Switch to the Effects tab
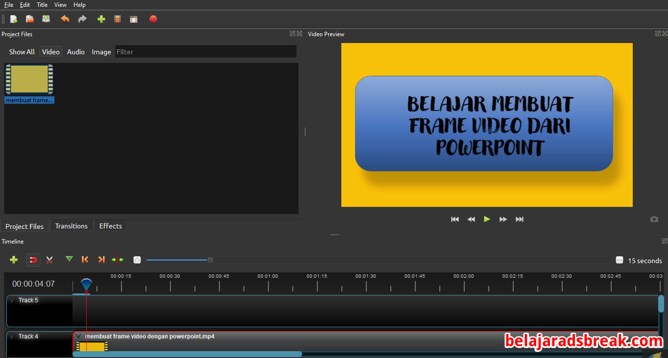 pyautogui.click(x=111, y=226)
